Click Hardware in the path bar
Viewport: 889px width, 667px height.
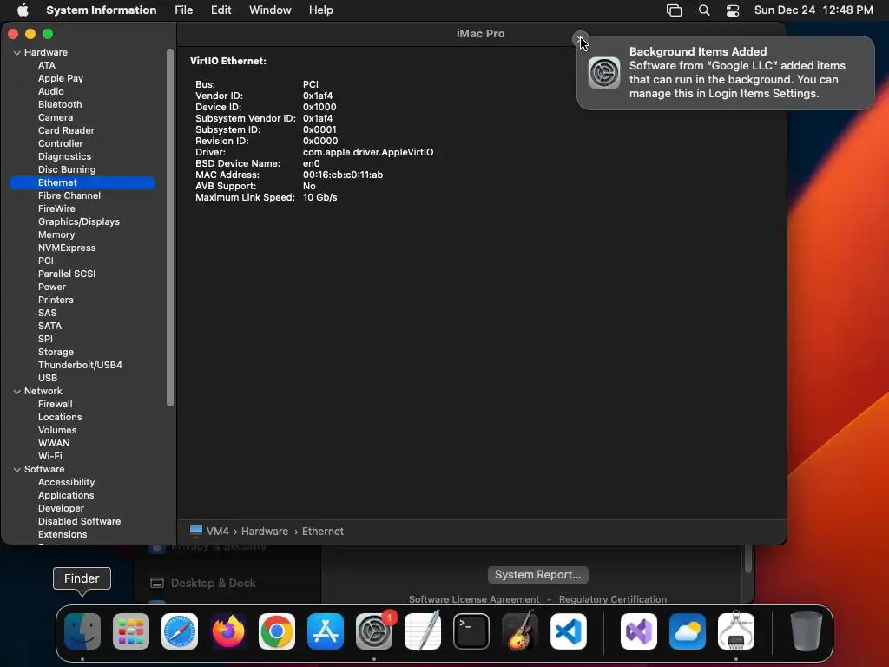pos(265,531)
